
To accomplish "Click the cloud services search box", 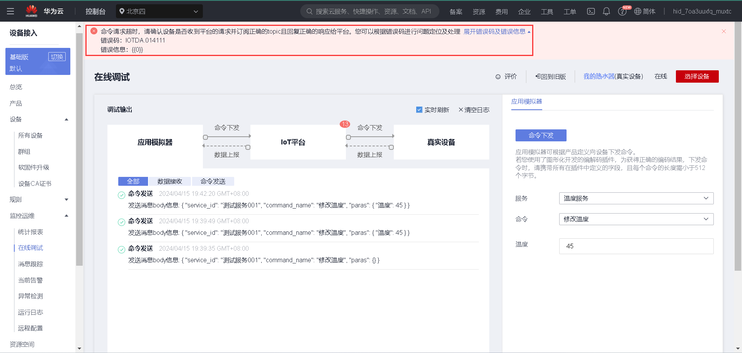I will 370,11.
